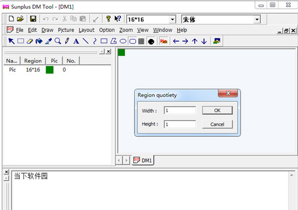
Task: Select the eyedropper color picker tool
Action: 48,41
